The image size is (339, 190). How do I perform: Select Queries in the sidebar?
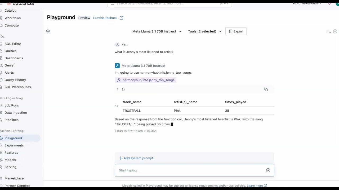tap(10, 51)
